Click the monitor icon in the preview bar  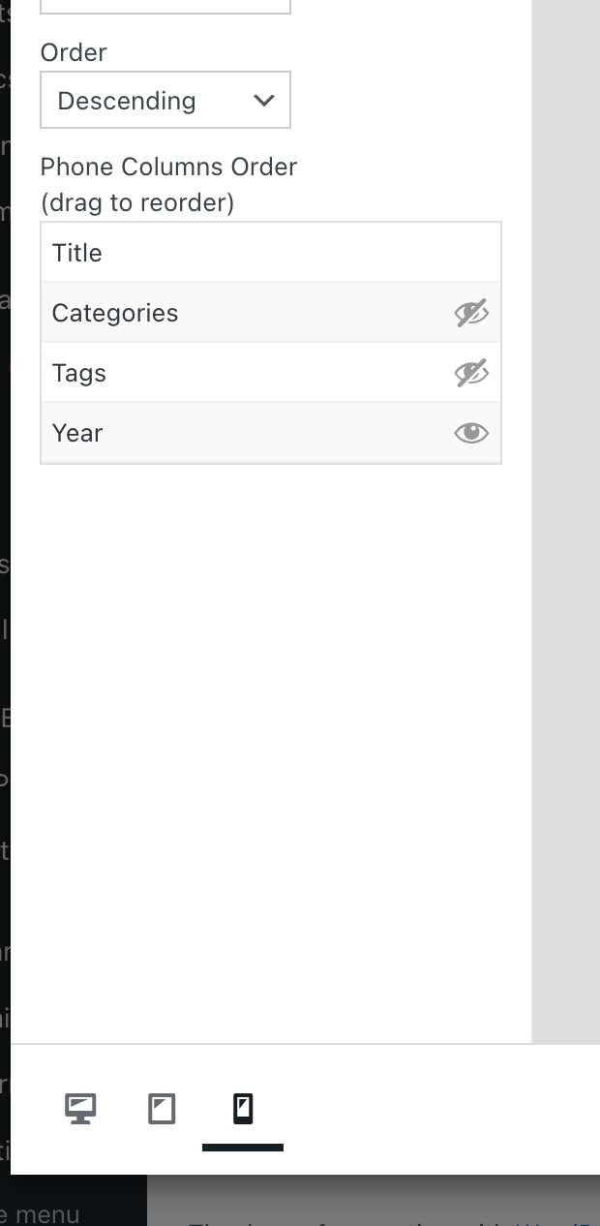[x=80, y=1108]
